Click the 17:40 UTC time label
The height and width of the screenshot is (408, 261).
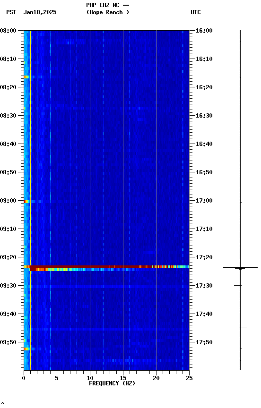coord(204,314)
